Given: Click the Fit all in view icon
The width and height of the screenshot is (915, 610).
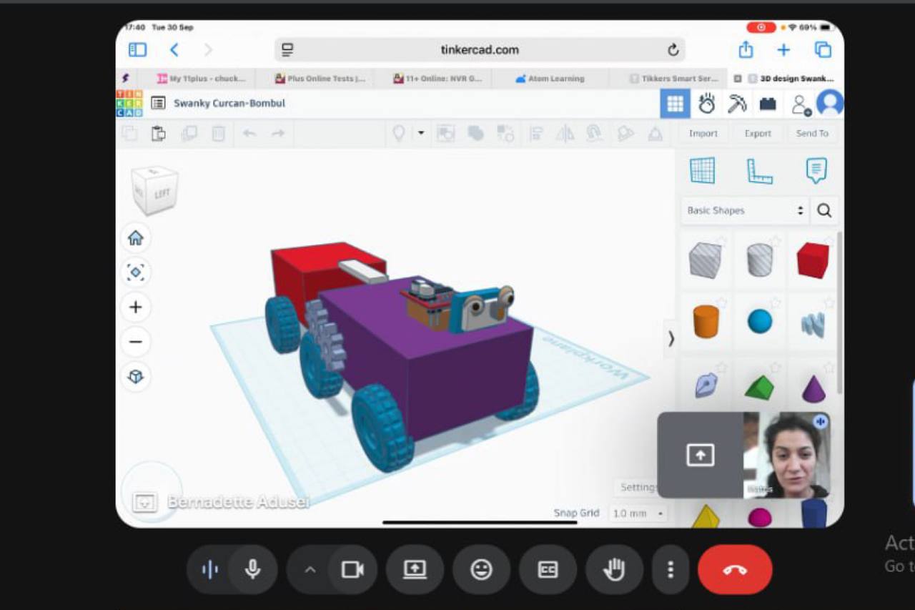Looking at the screenshot, I should 136,272.
